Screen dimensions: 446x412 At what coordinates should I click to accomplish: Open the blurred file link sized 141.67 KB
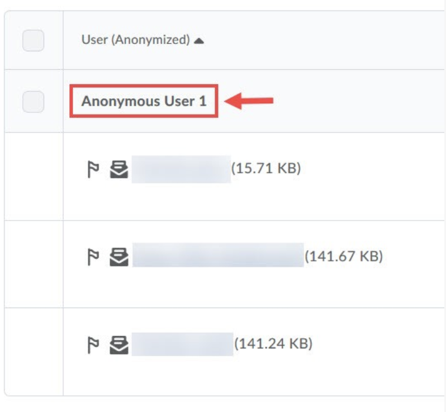pos(218,255)
